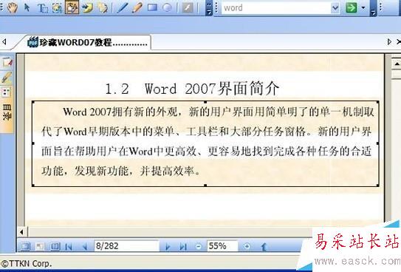
Task: Go to the previous page
Action: [x=85, y=247]
